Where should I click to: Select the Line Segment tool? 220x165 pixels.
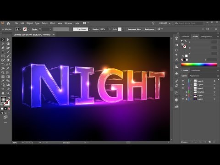click(x=8, y=52)
